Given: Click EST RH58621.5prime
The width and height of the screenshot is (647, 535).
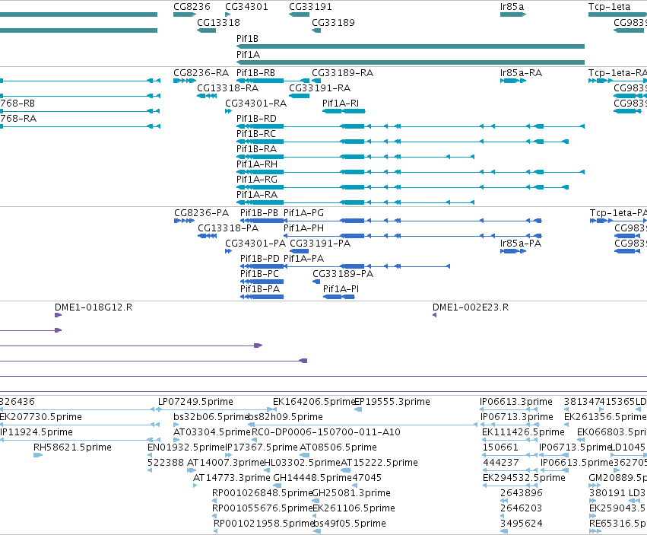Looking at the screenshot, I should (73, 447).
